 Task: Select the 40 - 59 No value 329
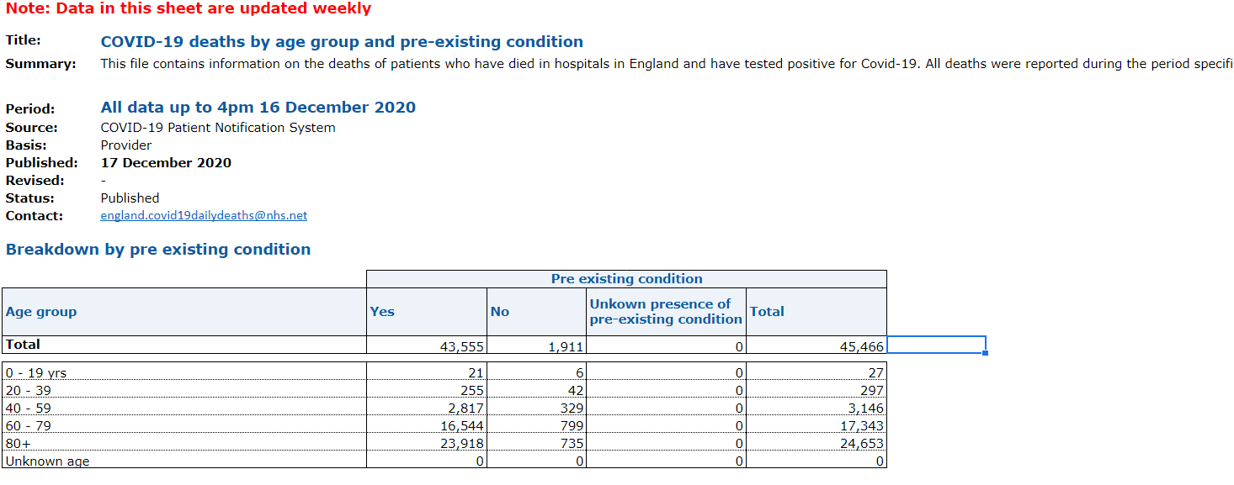click(536, 409)
